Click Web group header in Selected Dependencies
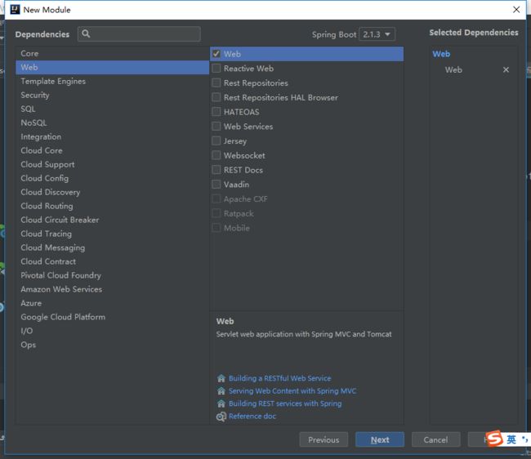531x459 pixels. 441,54
